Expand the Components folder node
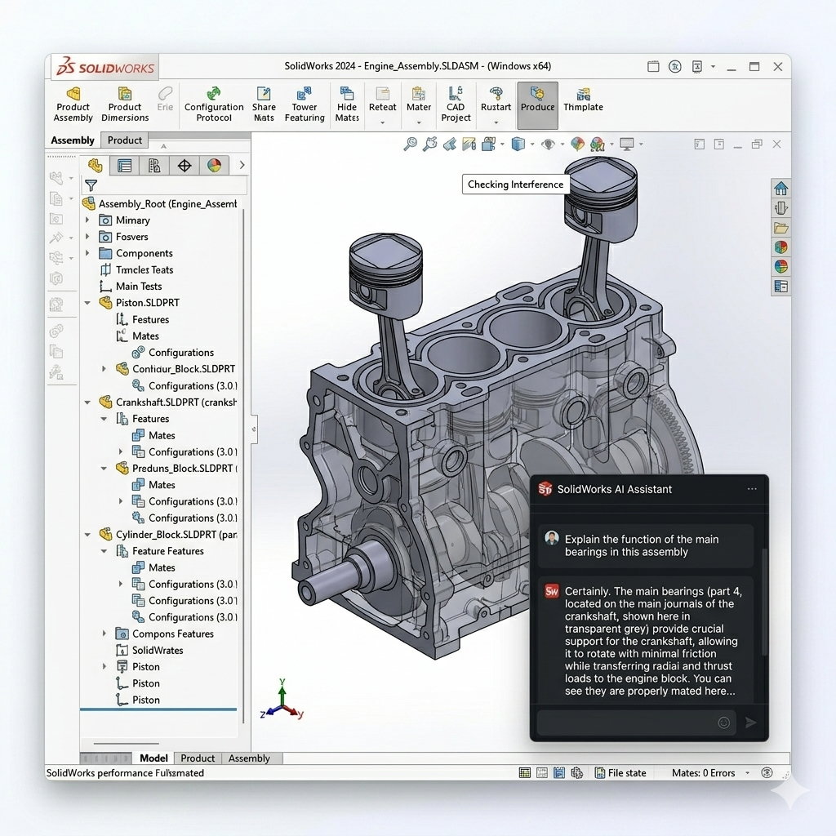 (87, 253)
